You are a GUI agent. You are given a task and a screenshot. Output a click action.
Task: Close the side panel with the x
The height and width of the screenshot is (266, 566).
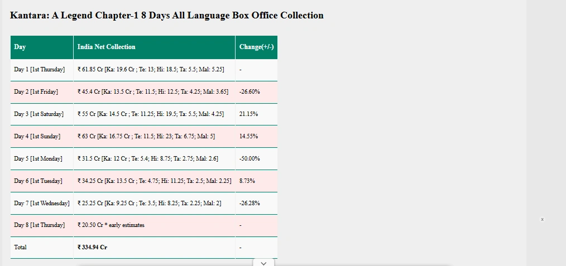tap(542, 220)
